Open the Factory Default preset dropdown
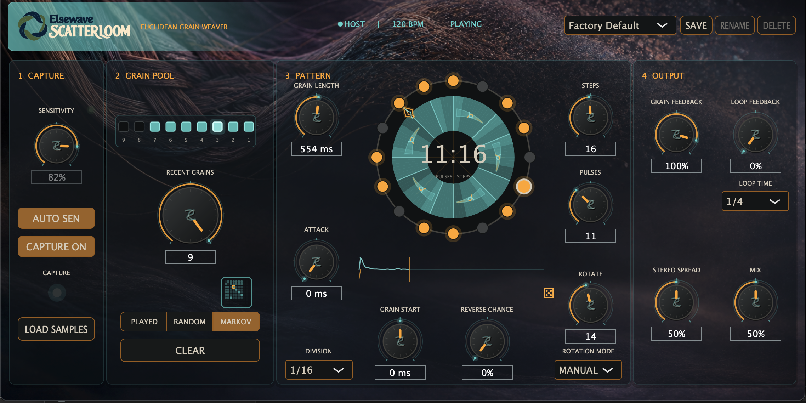Screen dimensions: 806x403 620,25
